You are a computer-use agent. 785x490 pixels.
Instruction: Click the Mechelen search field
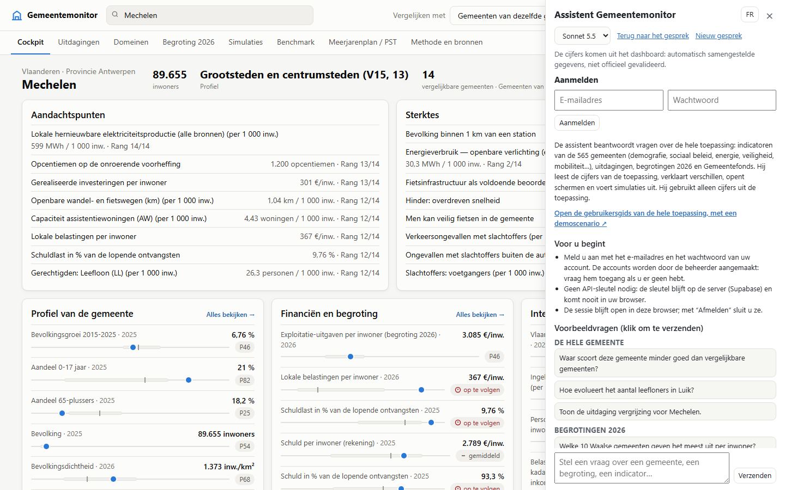[210, 15]
